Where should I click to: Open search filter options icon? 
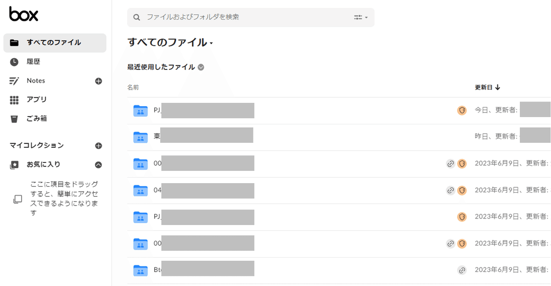361,17
